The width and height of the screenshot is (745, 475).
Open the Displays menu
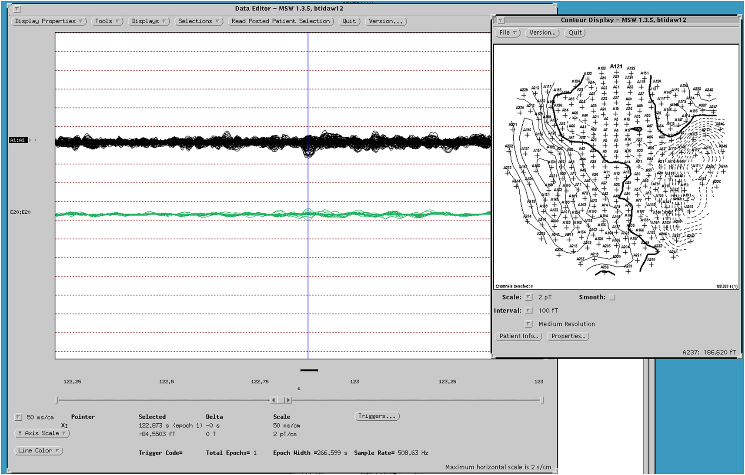(149, 21)
